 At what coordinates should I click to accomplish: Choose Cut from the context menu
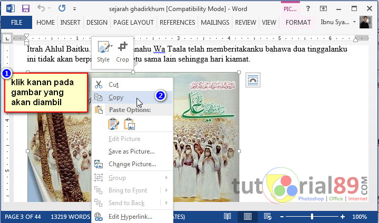(132, 85)
